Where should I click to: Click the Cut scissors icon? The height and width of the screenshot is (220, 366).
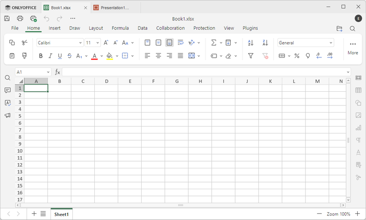click(24, 43)
